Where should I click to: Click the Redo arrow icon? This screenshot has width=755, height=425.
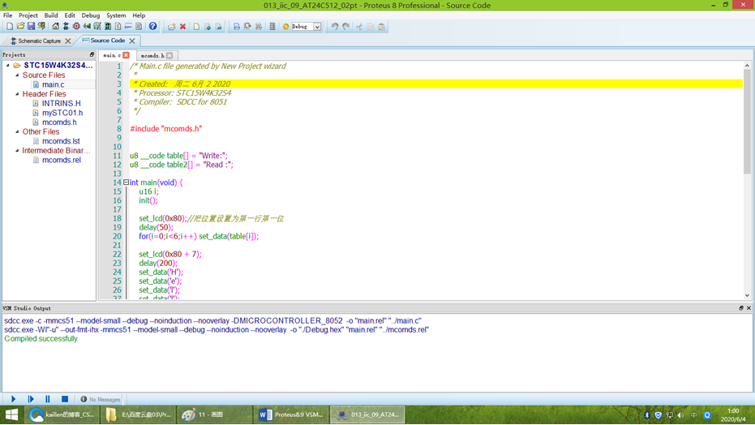(345, 27)
